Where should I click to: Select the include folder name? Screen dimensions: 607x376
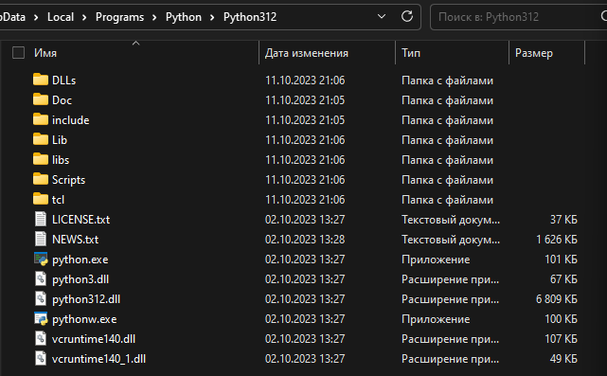[x=70, y=120]
